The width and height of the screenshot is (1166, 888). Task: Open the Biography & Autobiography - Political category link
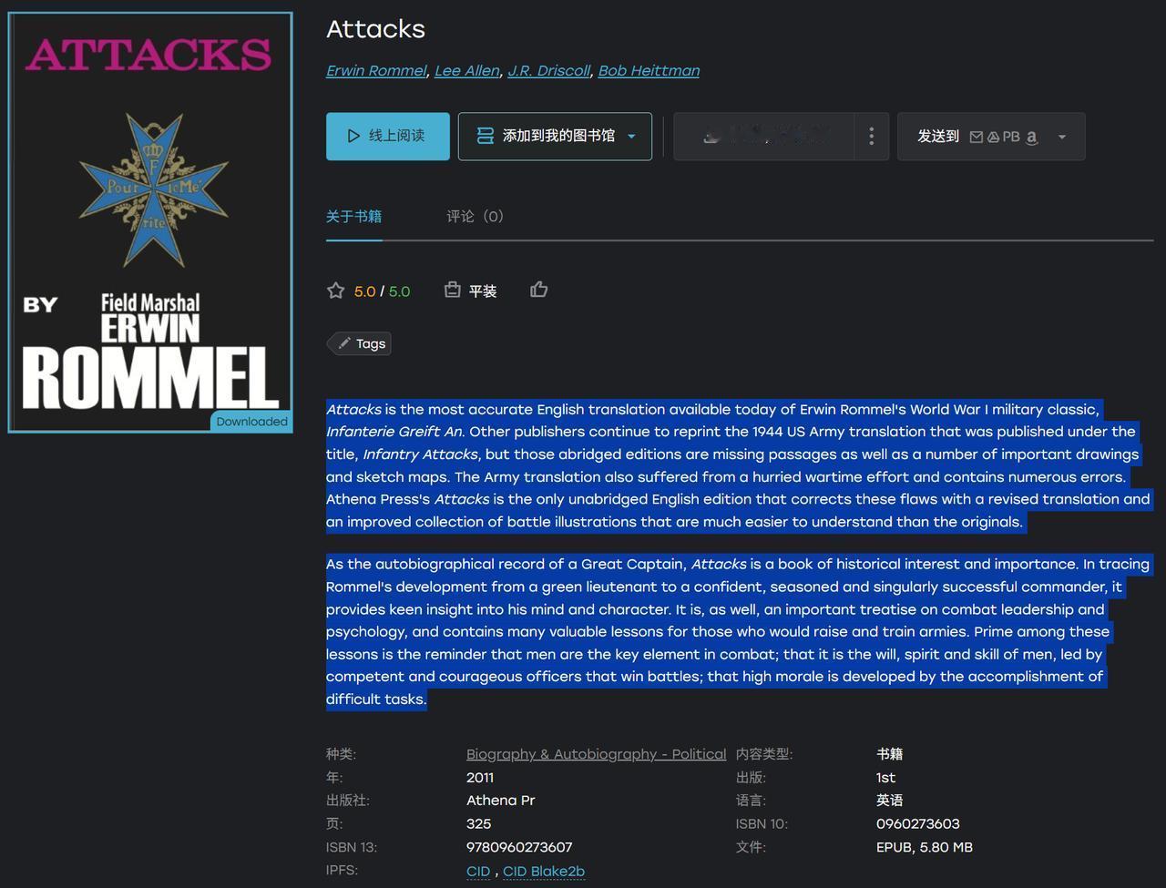tap(596, 754)
